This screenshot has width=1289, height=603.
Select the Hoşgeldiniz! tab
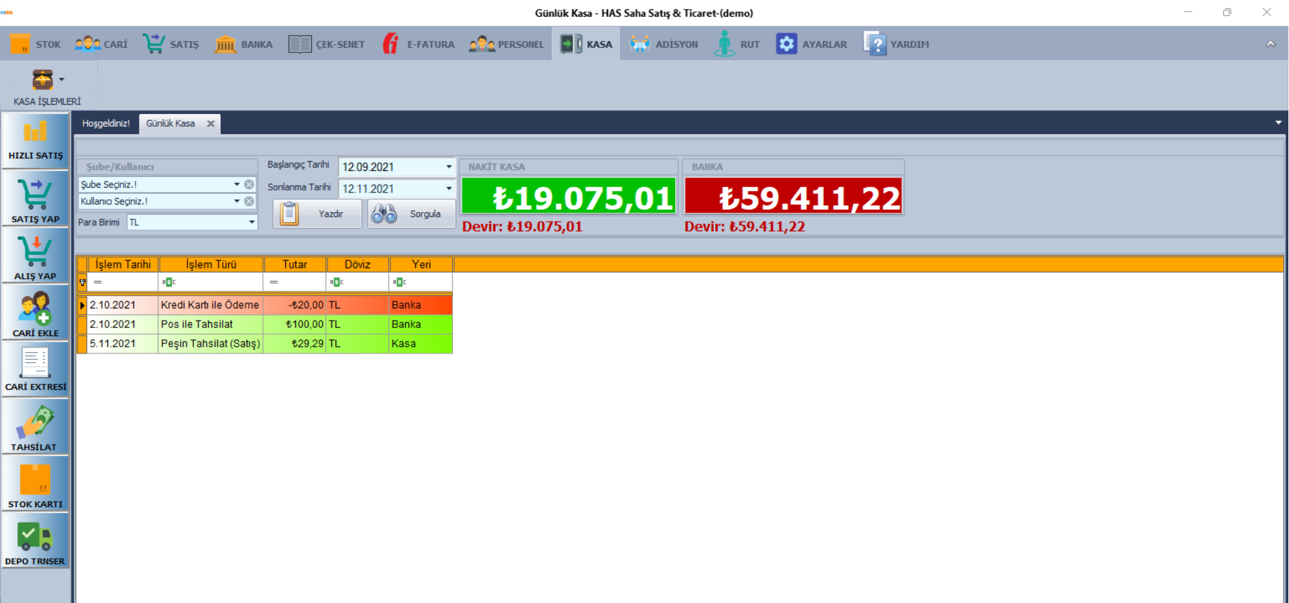[106, 123]
